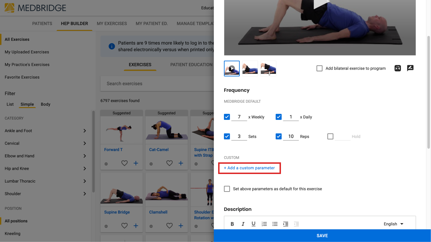
Task: Uncheck the Sets checkbox
Action: coord(227,136)
